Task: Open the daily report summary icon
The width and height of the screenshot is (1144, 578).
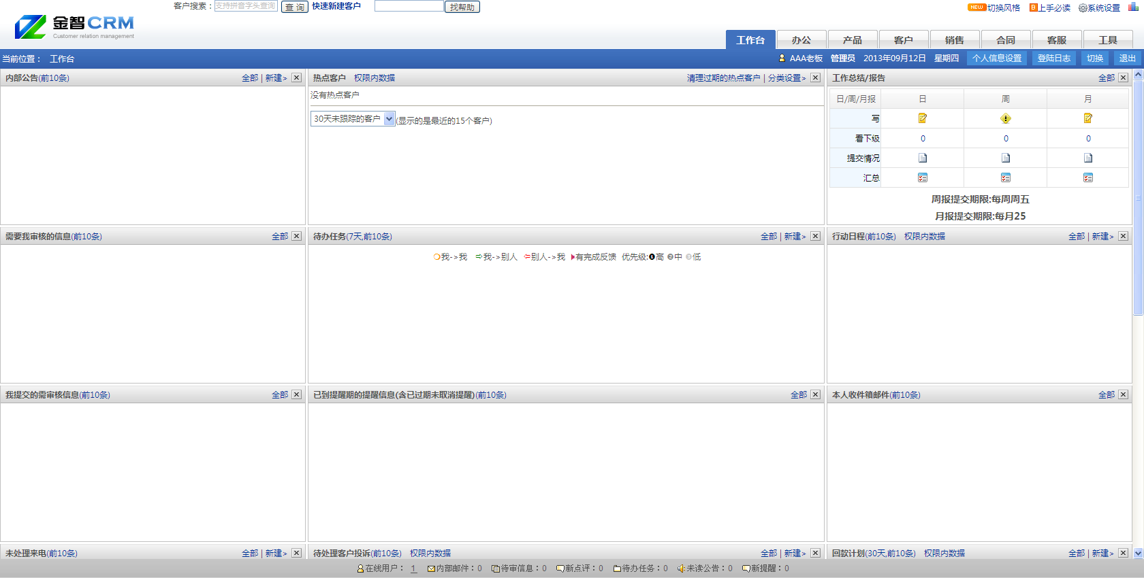Action: [923, 177]
